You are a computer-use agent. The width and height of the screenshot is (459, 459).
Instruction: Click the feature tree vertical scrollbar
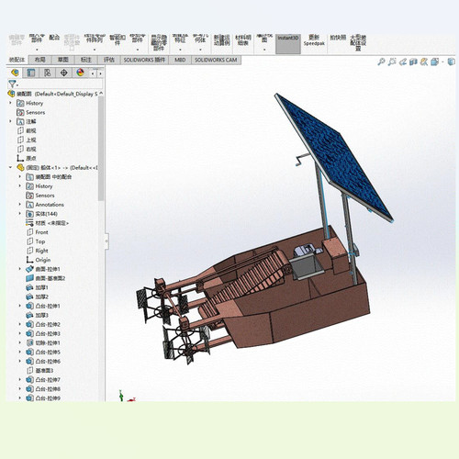pyautogui.click(x=101, y=149)
